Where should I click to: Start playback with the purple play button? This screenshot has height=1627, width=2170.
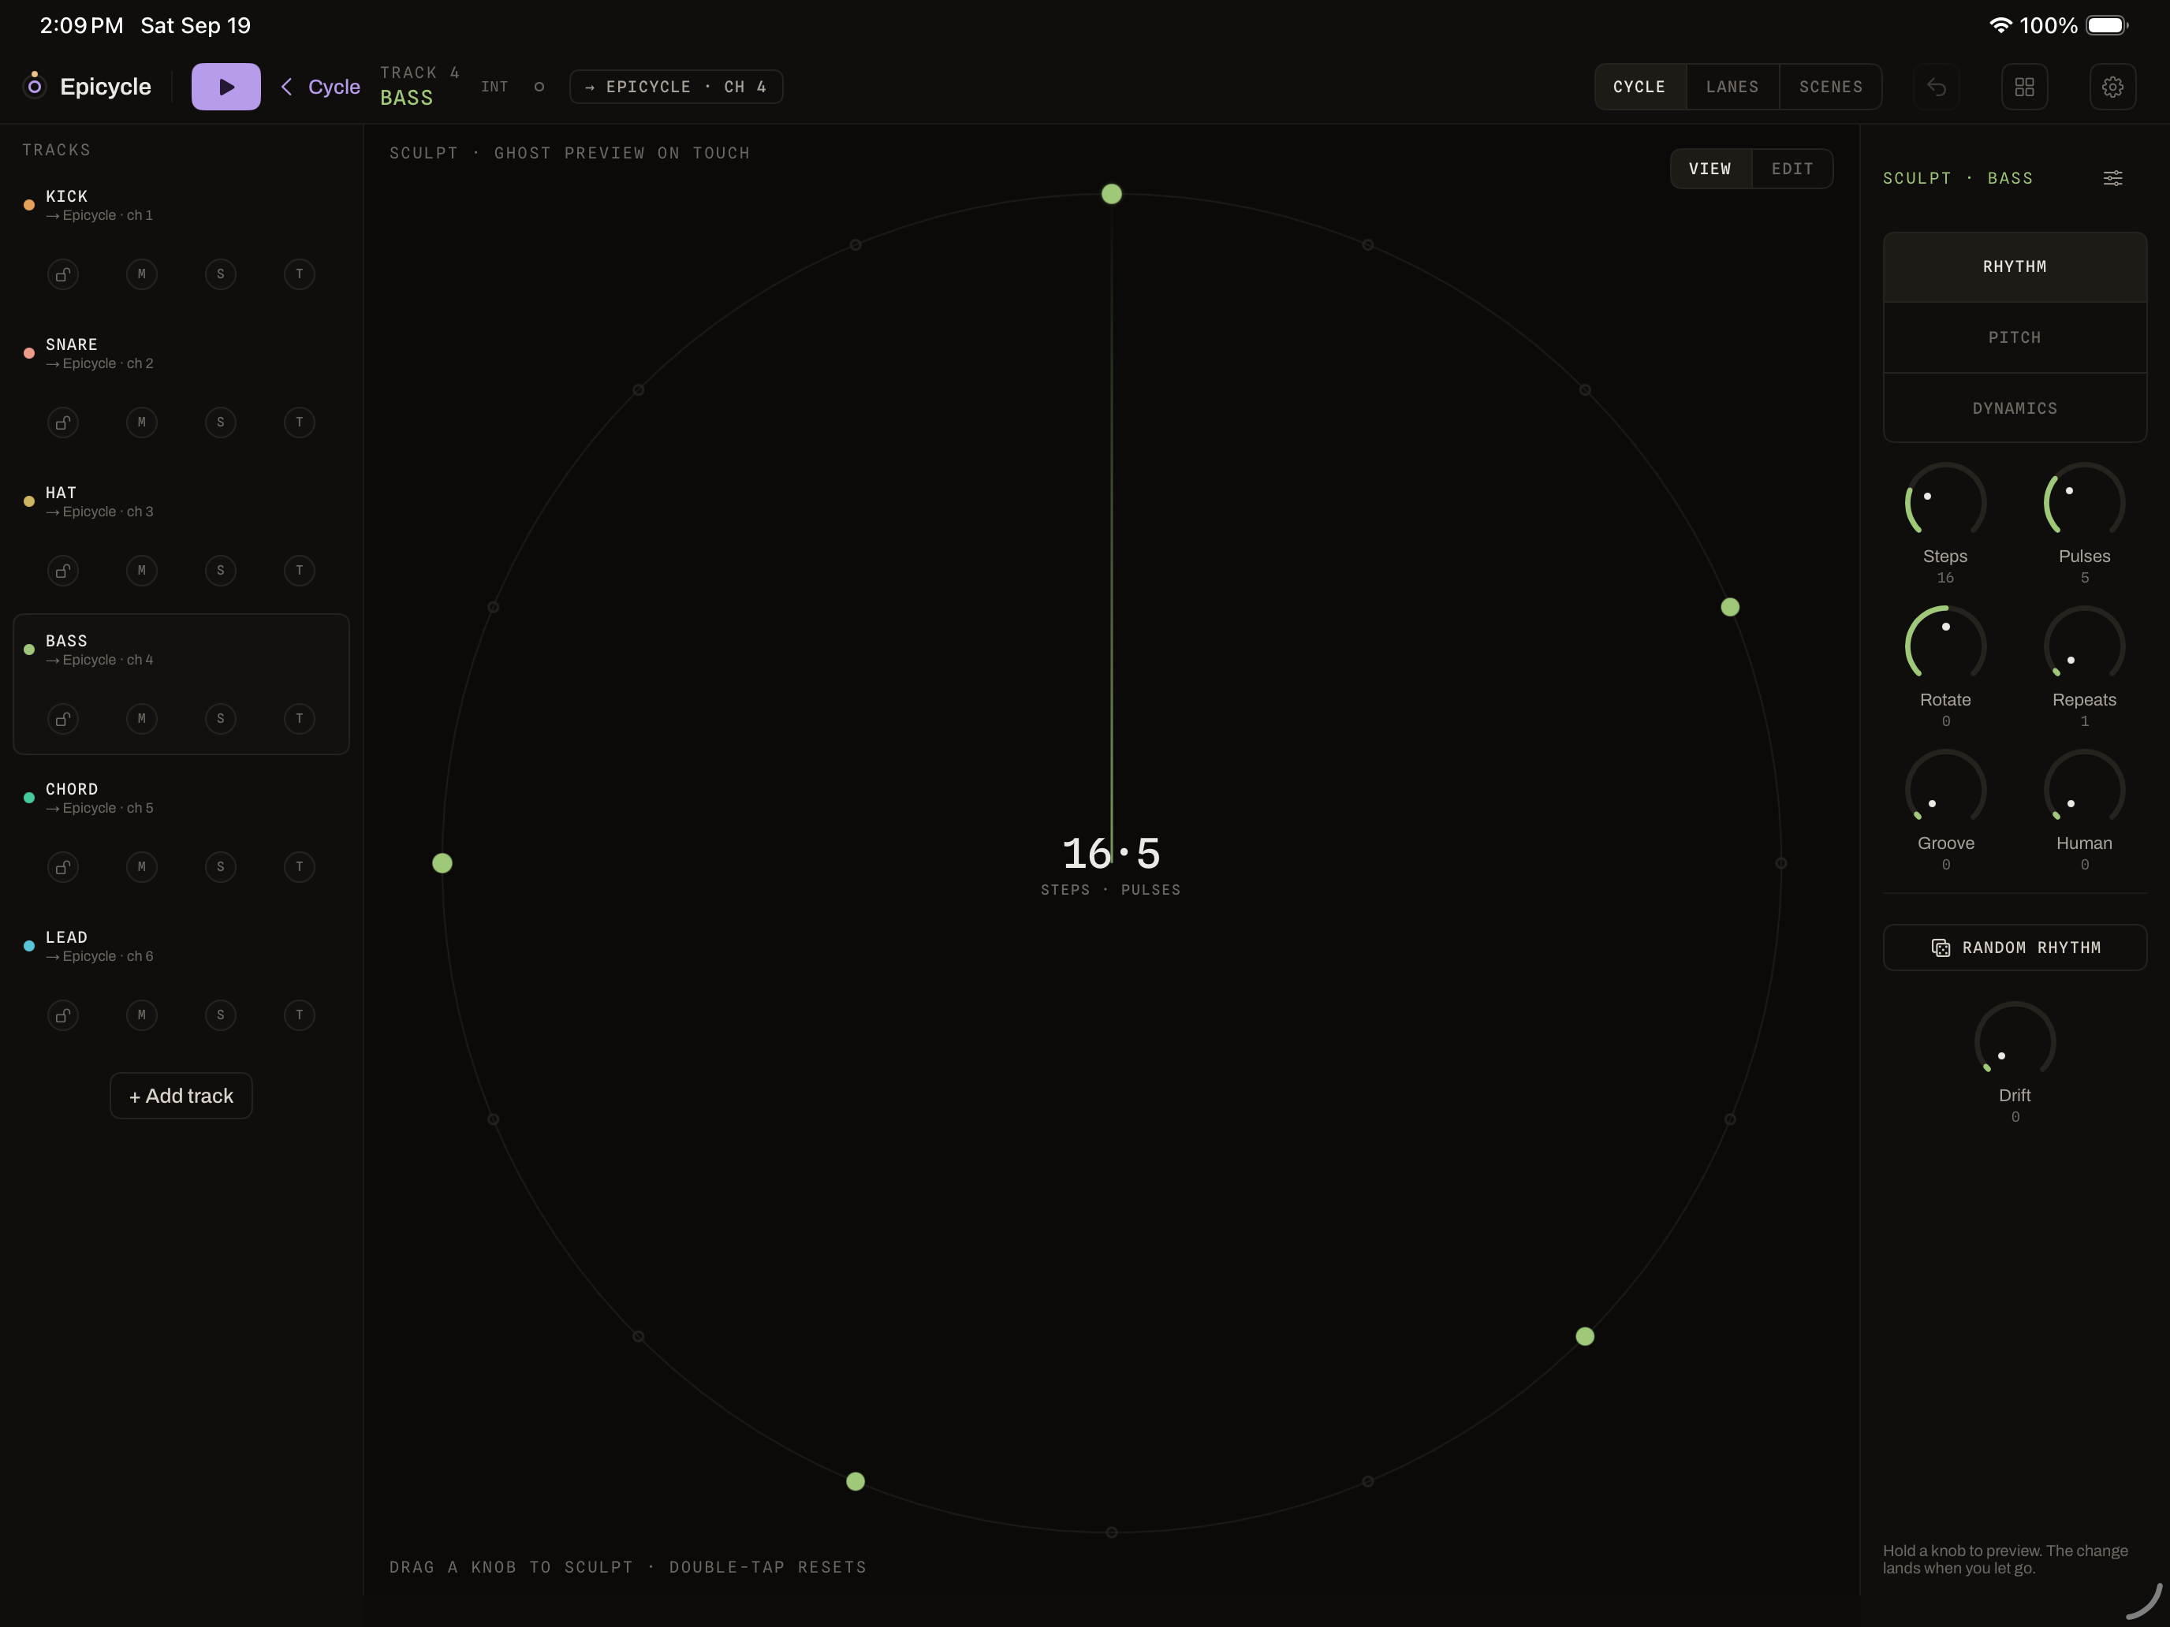point(226,86)
